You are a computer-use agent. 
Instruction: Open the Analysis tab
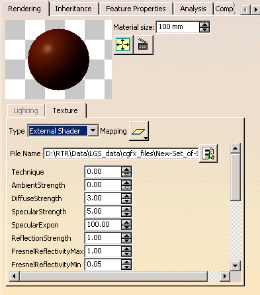[x=193, y=9]
